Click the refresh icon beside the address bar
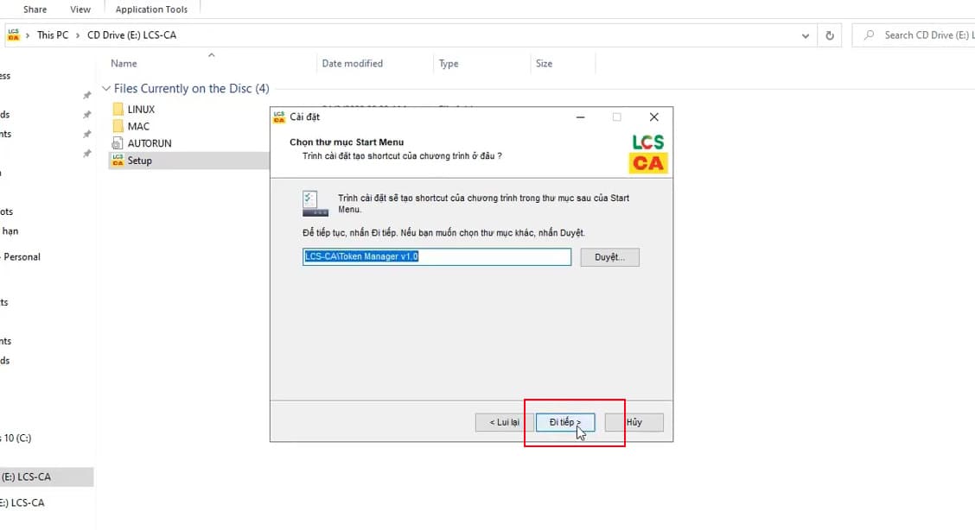The image size is (975, 530). click(830, 35)
